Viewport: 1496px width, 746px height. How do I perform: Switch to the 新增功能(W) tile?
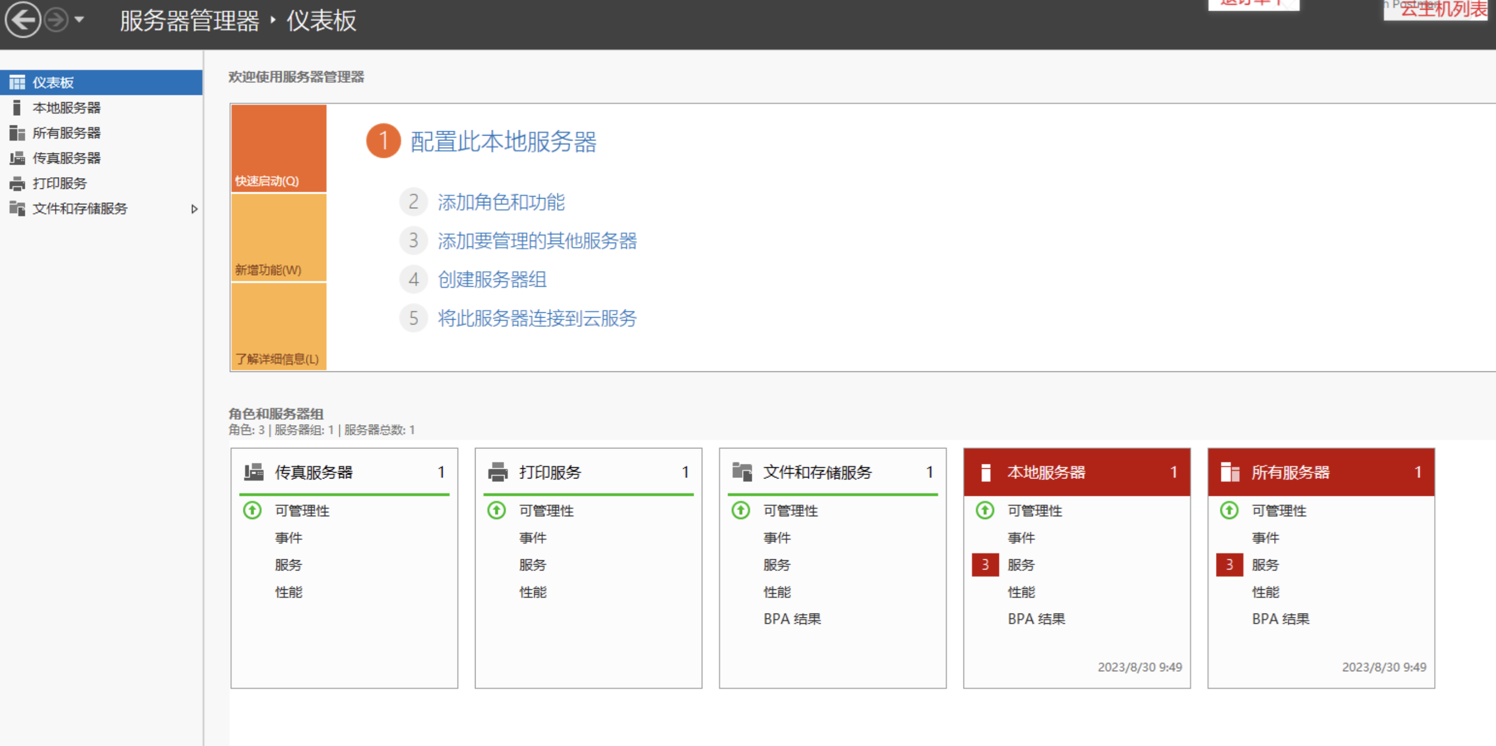point(279,238)
